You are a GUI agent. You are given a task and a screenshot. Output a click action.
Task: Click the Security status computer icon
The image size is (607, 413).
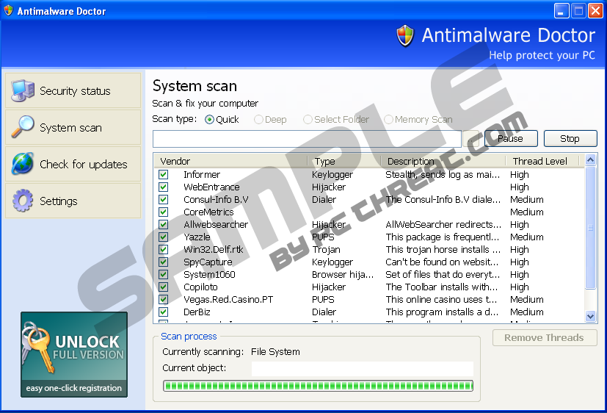click(23, 90)
